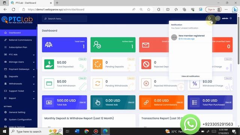Open Subscription Plan menu item
This screenshot has height=135, width=240.
[18, 47]
